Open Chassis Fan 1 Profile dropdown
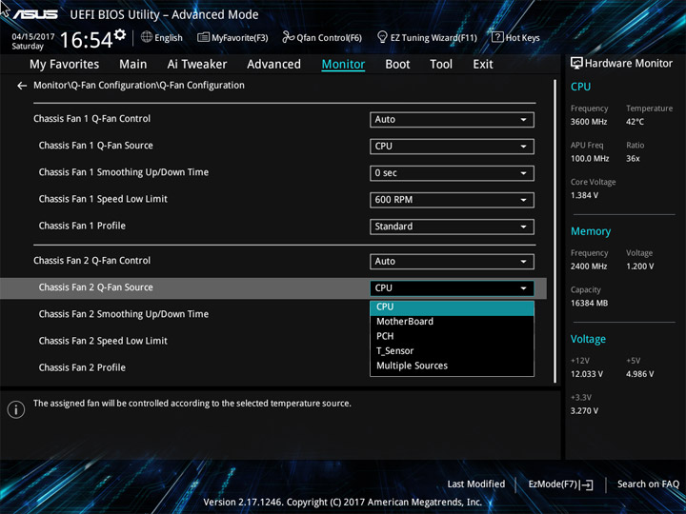The height and width of the screenshot is (514, 686). 452,227
